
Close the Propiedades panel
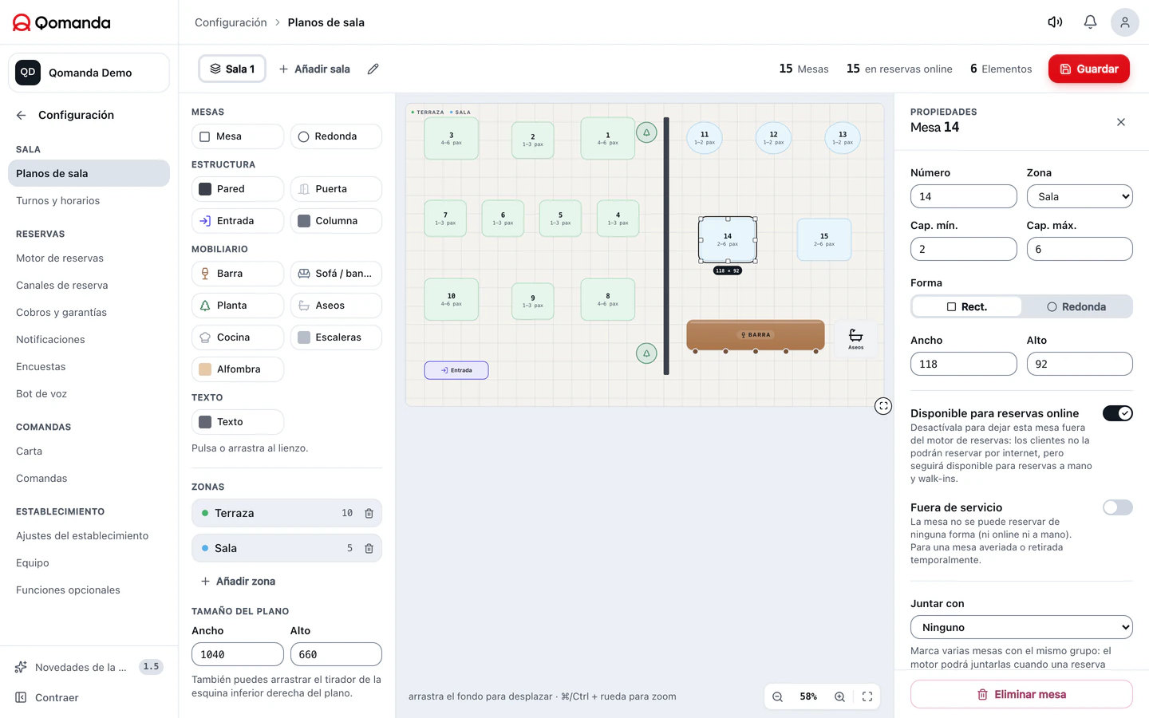pyautogui.click(x=1121, y=122)
